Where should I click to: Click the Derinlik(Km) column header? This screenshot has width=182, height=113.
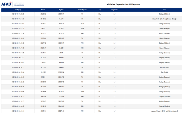coord(82,10)
